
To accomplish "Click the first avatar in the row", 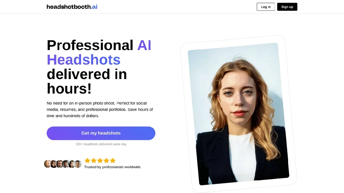I will 48,164.
